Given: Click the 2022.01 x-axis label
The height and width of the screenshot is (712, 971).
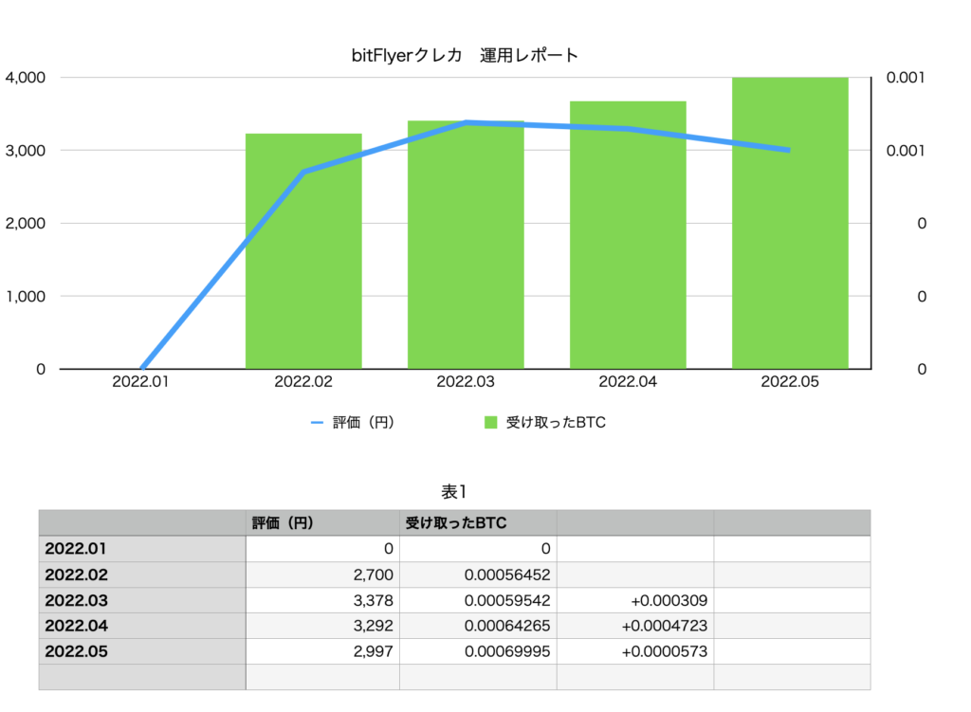Looking at the screenshot, I should click(140, 381).
